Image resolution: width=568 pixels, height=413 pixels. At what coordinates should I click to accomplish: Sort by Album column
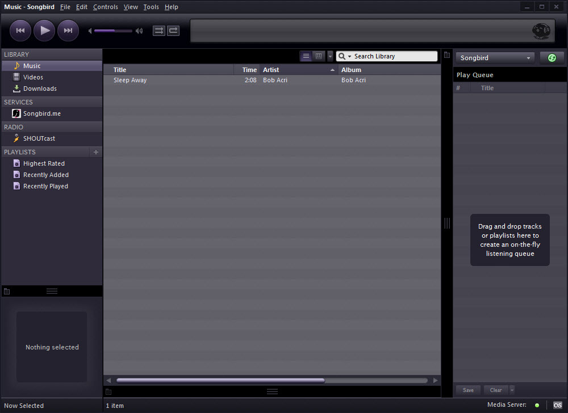coord(390,70)
